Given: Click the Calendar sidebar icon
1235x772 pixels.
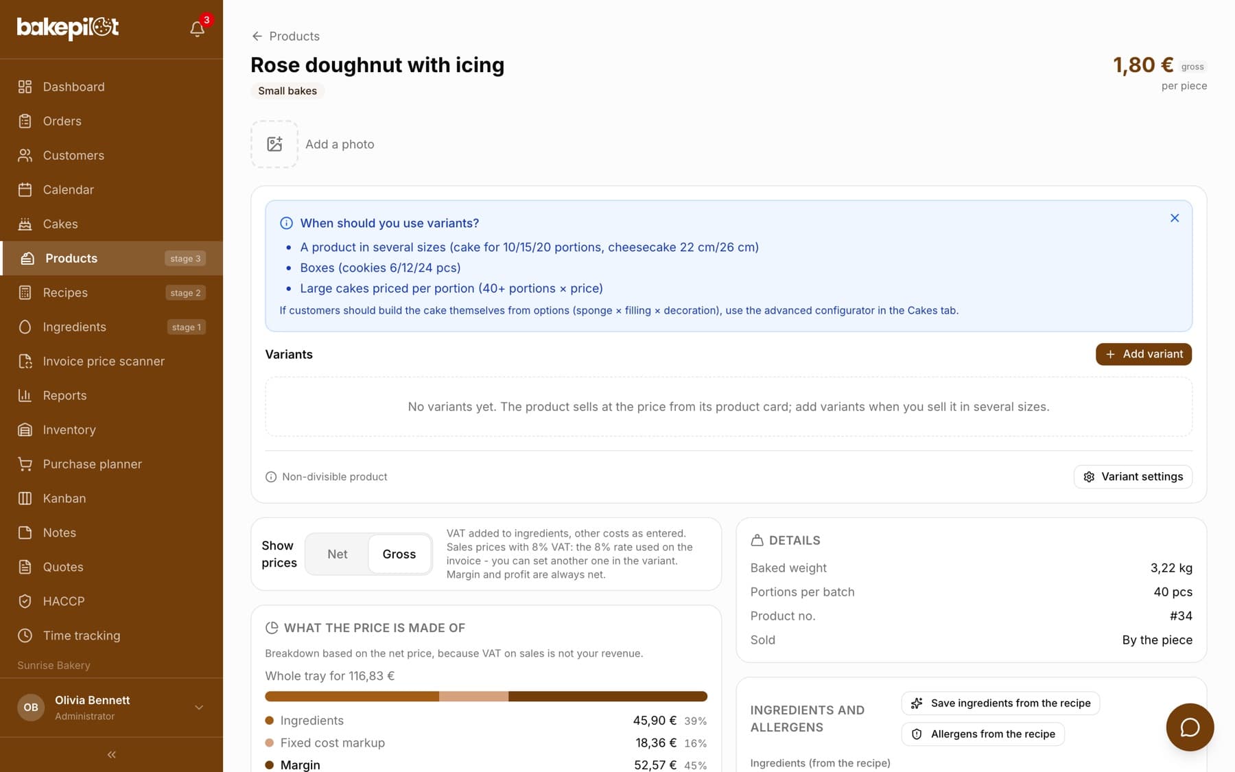Looking at the screenshot, I should tap(25, 189).
